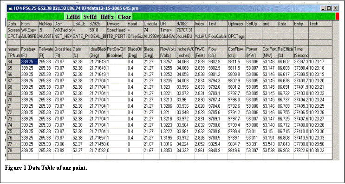Click the Optimizer header cell
This screenshot has height=184, width=345.
[x=236, y=23]
